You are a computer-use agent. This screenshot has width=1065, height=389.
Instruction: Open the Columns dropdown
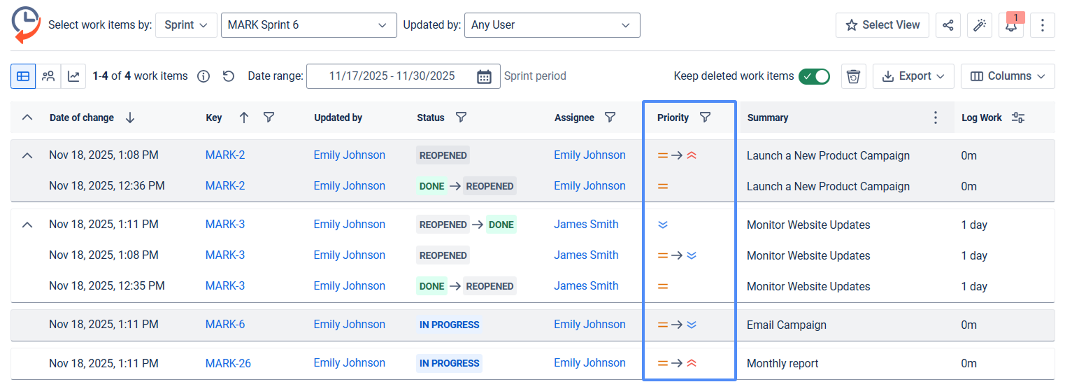pos(1008,76)
